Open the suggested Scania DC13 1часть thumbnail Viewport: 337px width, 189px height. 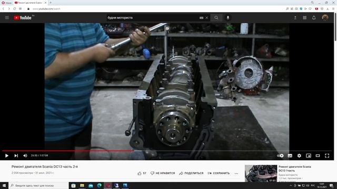tap(261, 173)
